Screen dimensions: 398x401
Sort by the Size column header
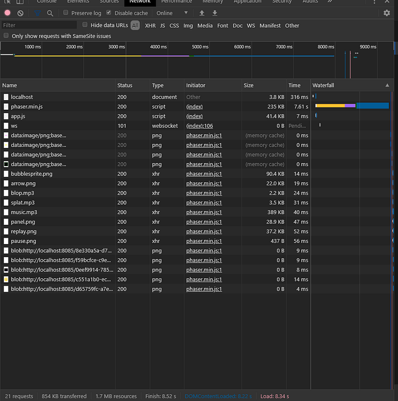(x=264, y=85)
